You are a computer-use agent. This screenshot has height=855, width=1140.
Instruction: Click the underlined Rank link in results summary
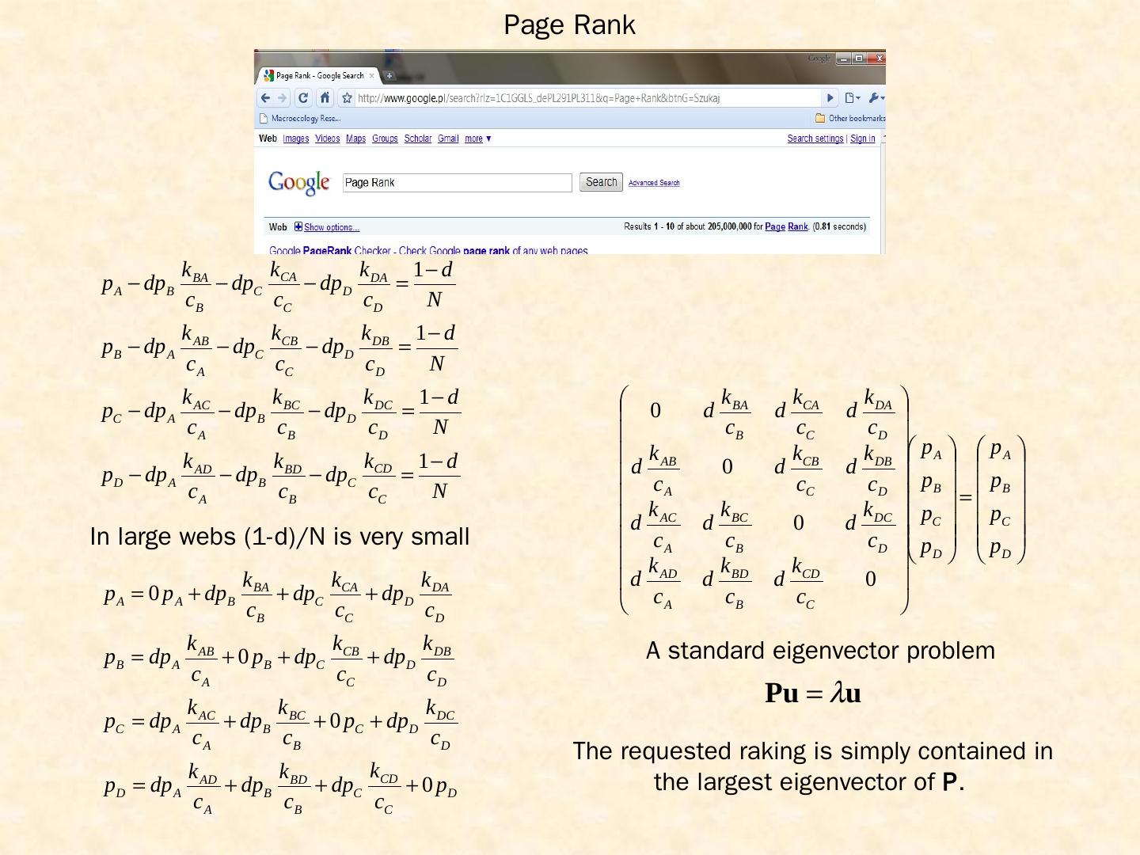pyautogui.click(x=798, y=226)
